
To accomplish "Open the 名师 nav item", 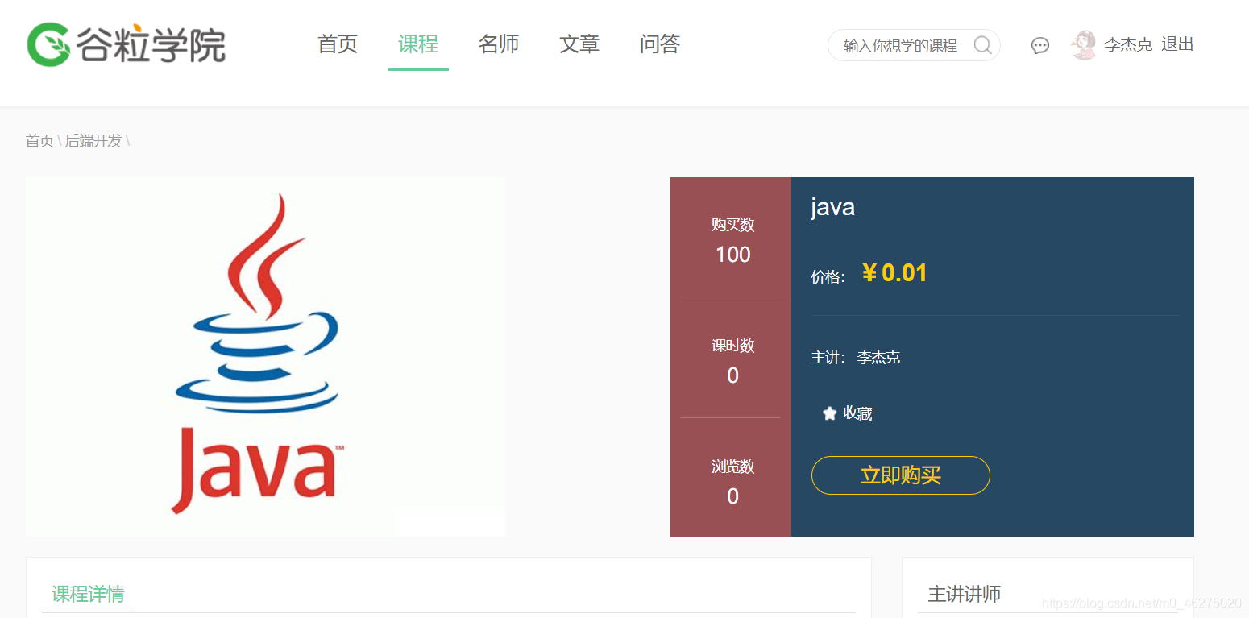I will point(499,44).
